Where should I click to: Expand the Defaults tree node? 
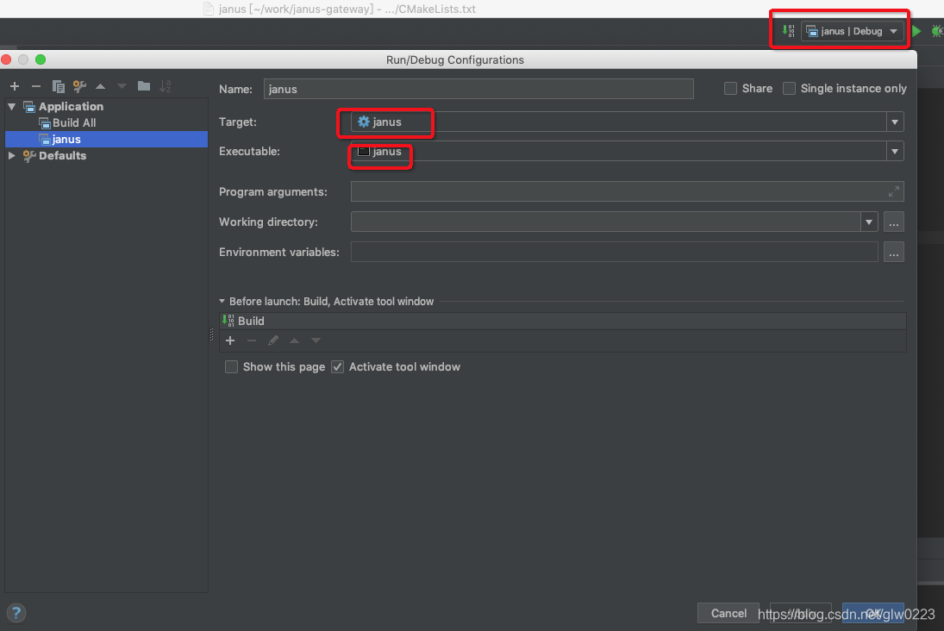click(x=12, y=155)
